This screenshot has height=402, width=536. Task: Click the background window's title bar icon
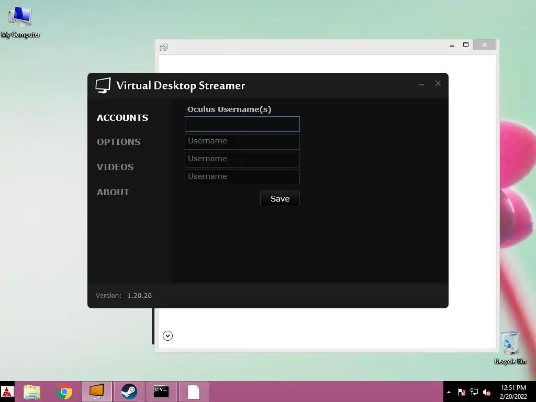coord(164,47)
